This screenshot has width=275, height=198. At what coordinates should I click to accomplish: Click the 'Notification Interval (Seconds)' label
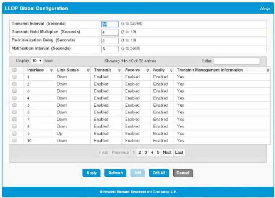tap(41, 48)
